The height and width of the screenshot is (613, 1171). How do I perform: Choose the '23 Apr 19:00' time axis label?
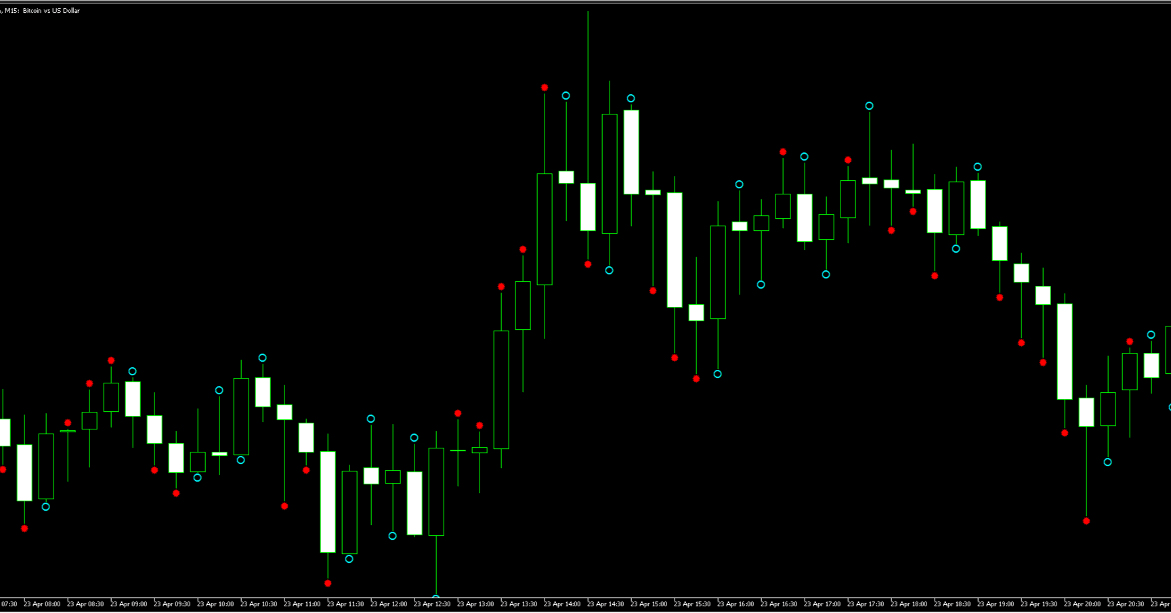[996, 604]
